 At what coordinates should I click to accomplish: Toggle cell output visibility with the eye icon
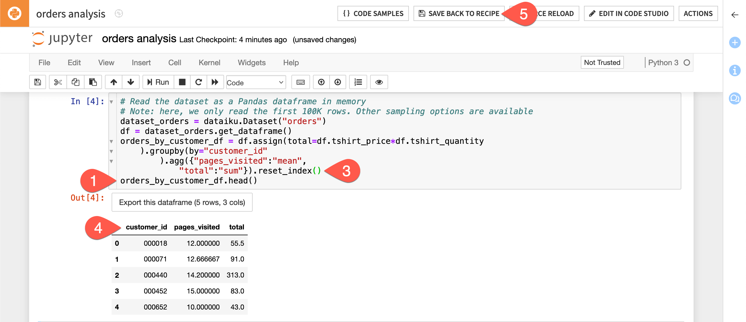click(x=379, y=82)
